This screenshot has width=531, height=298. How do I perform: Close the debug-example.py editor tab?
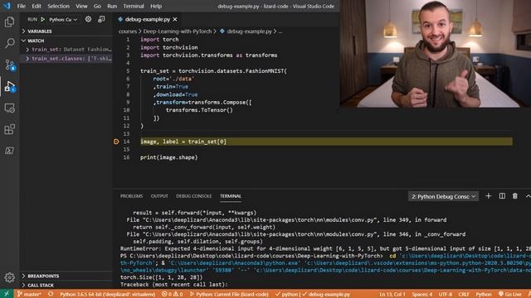[x=175, y=20]
